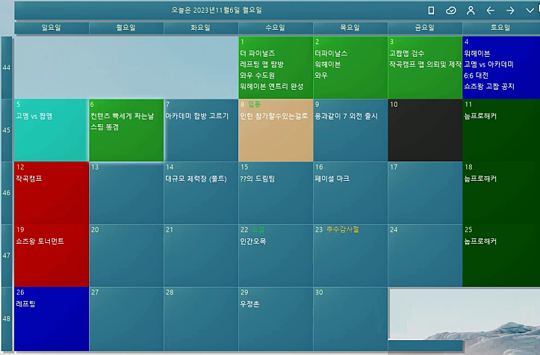This screenshot has width=540, height=355.
Task: Open 페이셜 마크 event on day 16
Action: (332, 179)
